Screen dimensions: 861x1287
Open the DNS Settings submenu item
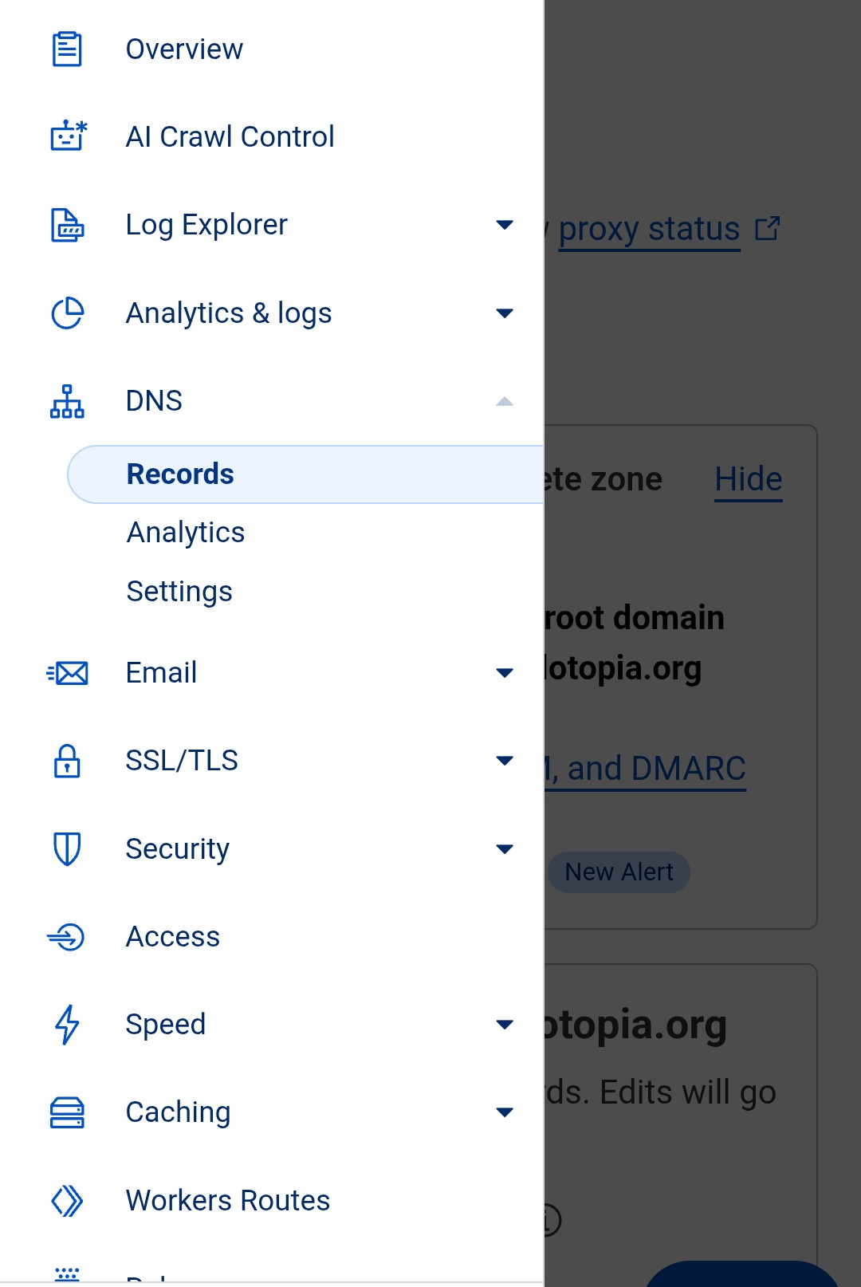pyautogui.click(x=179, y=592)
